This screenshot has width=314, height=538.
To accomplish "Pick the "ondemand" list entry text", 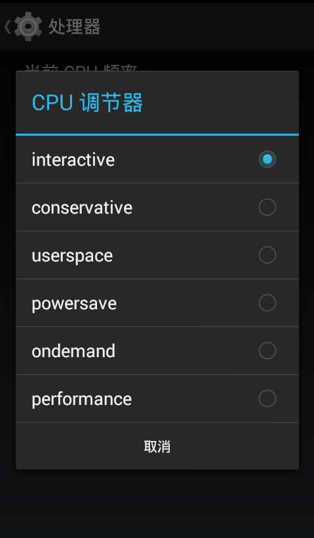I will pyautogui.click(x=73, y=351).
